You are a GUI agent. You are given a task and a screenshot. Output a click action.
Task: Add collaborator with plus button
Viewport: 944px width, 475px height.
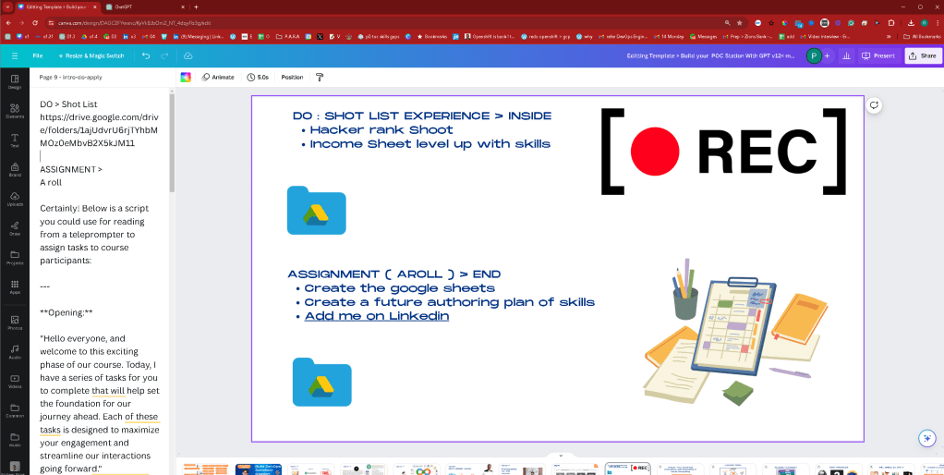pos(827,55)
